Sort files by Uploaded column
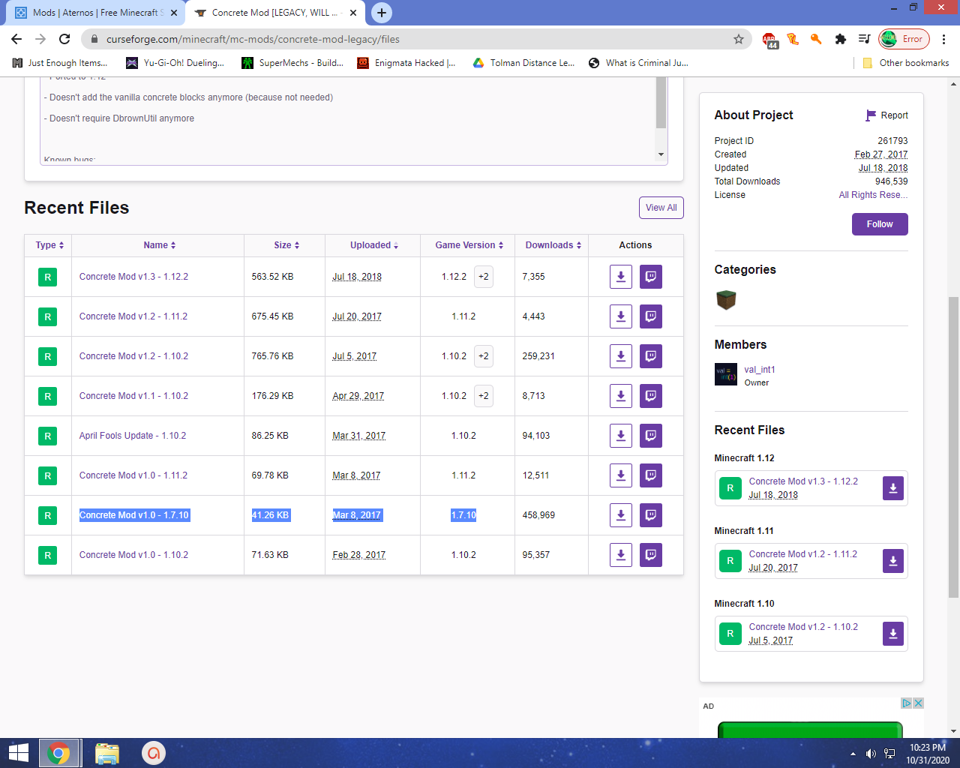Image resolution: width=960 pixels, height=768 pixels. (374, 245)
